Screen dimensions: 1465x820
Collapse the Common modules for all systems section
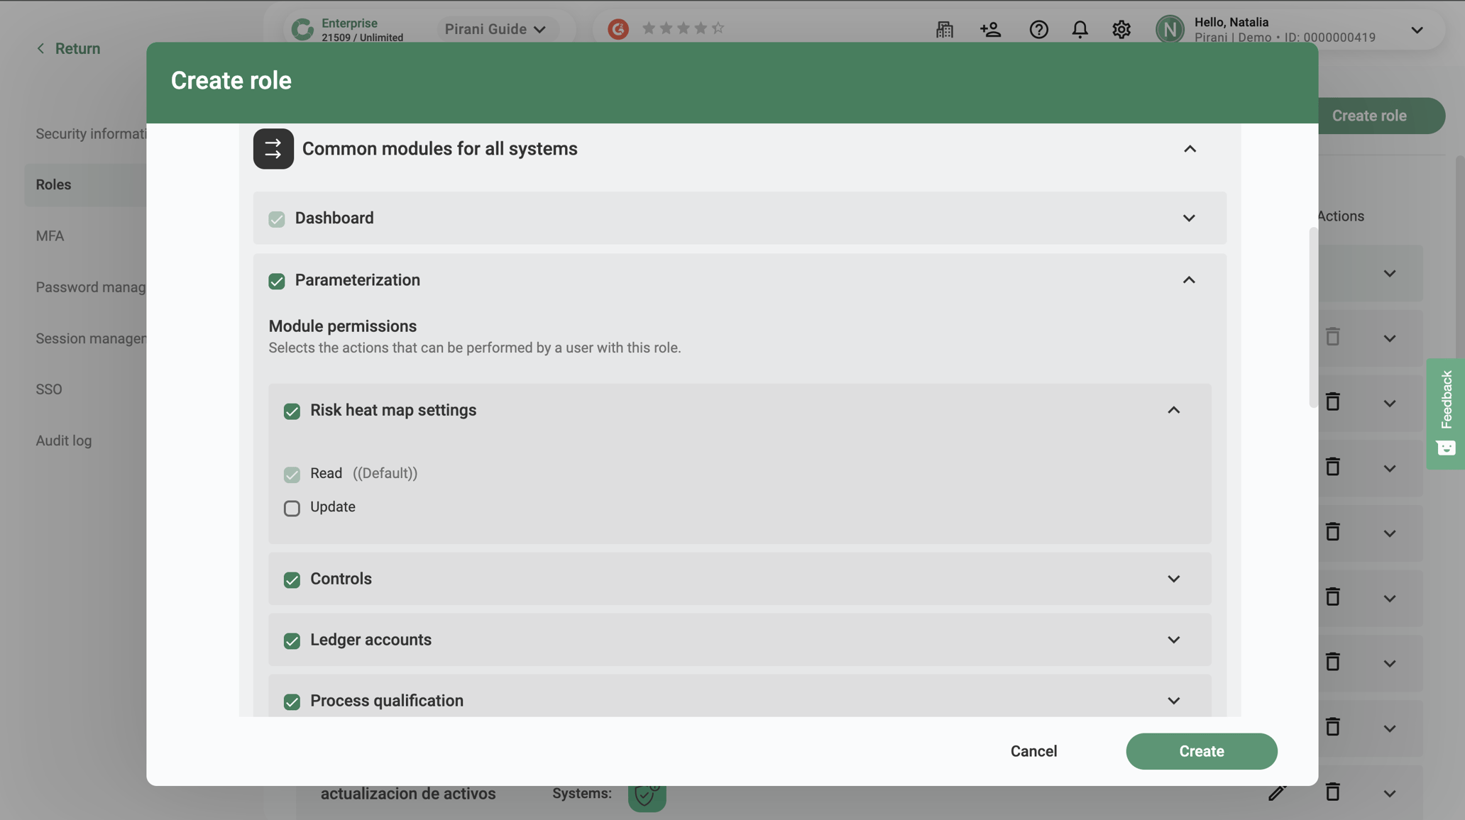tap(1190, 149)
